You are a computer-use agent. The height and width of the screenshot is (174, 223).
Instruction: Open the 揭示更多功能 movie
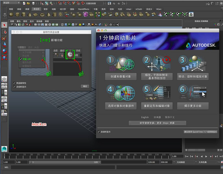[x=193, y=106]
